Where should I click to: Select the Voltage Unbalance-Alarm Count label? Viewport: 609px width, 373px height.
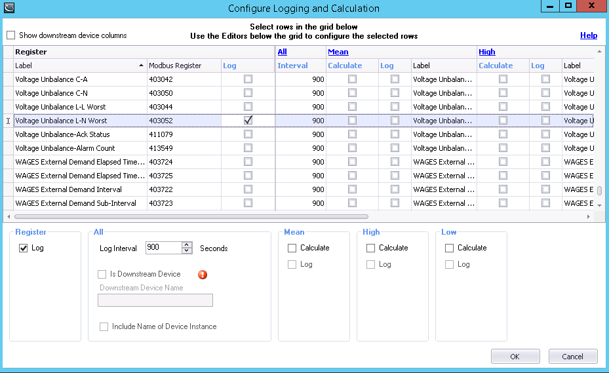(65, 148)
